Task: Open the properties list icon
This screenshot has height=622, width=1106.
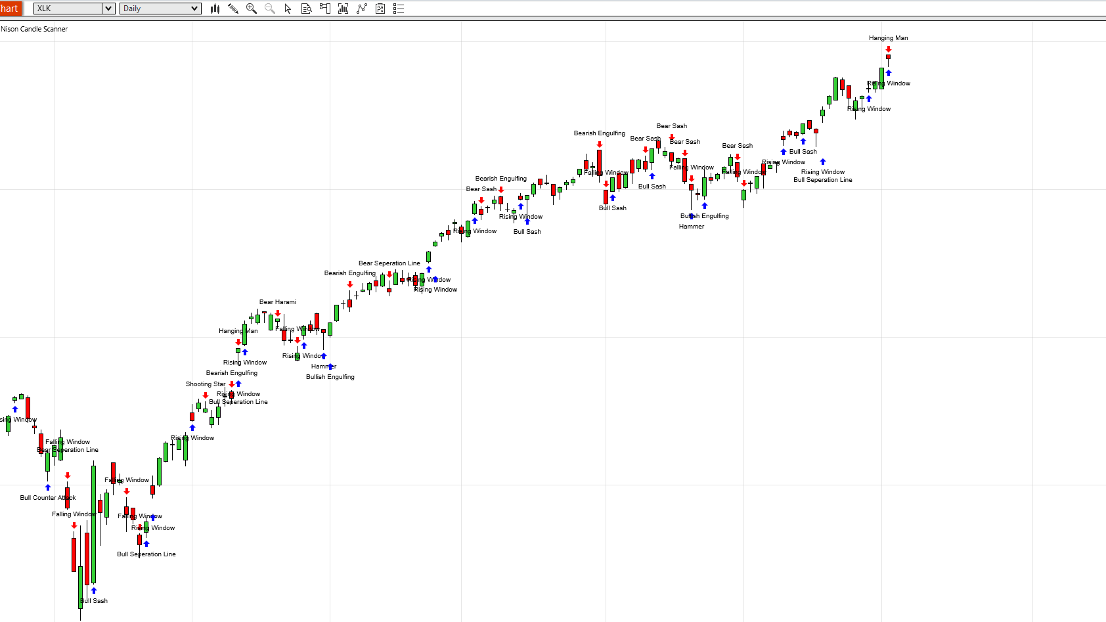Action: [398, 9]
